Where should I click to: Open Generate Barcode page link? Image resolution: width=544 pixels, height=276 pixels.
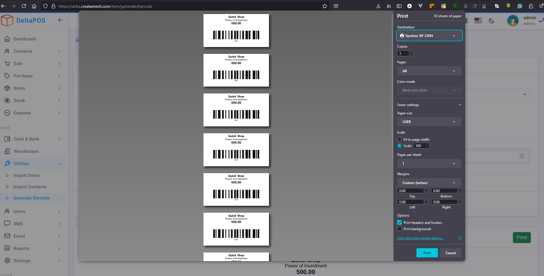point(32,198)
